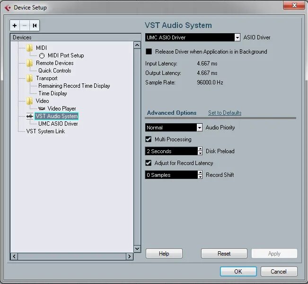Click the Video folder icon
Viewport: 308px width, 284px height.
coord(30,101)
